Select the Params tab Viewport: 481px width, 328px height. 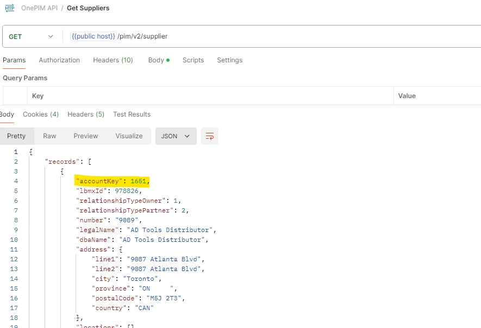click(14, 60)
